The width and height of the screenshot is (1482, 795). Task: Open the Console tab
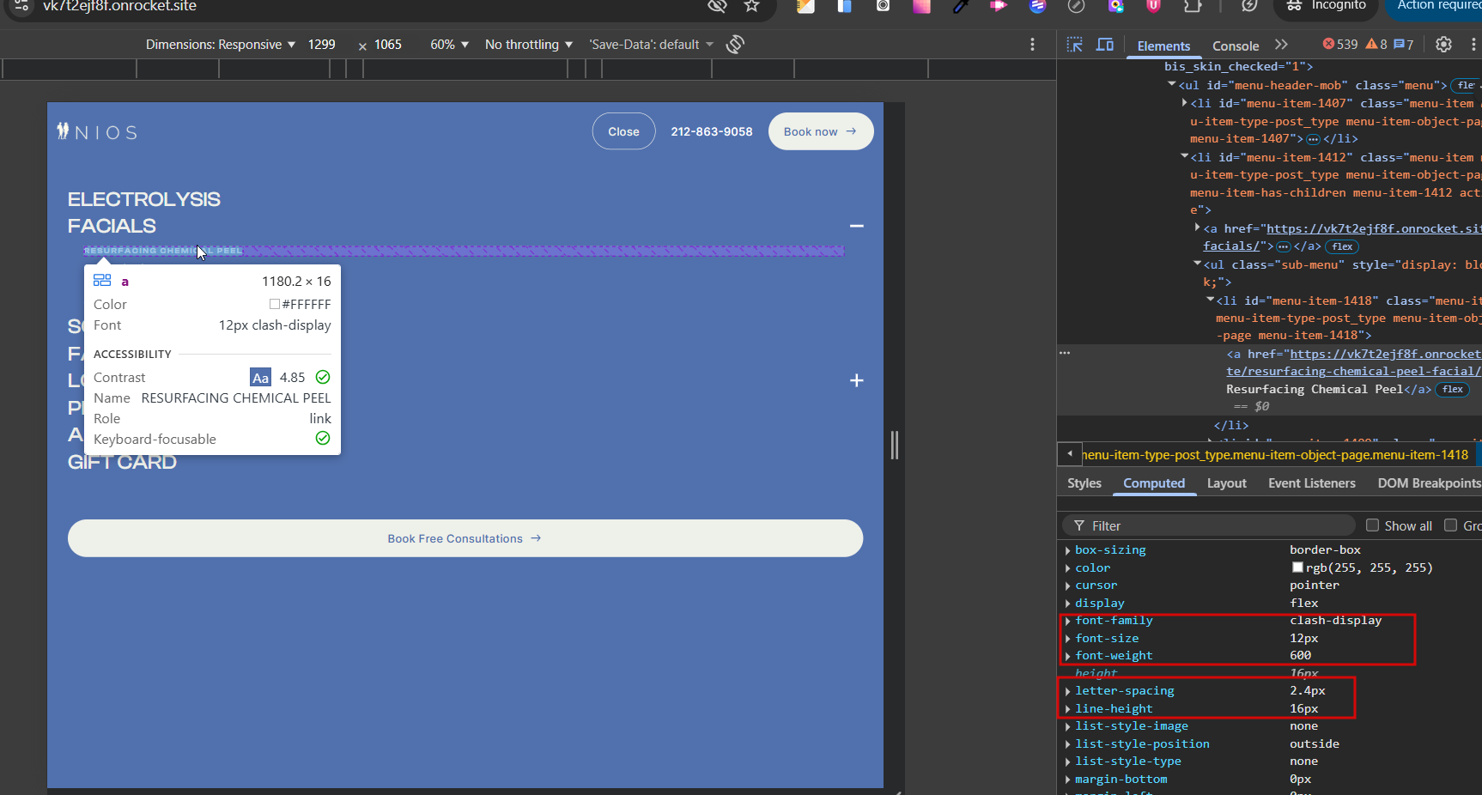[x=1235, y=46]
